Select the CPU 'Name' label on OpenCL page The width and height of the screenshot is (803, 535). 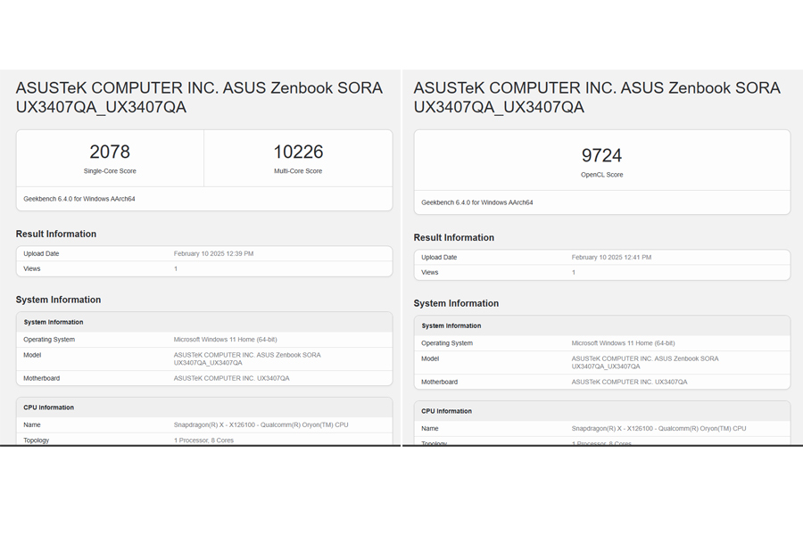tap(430, 429)
